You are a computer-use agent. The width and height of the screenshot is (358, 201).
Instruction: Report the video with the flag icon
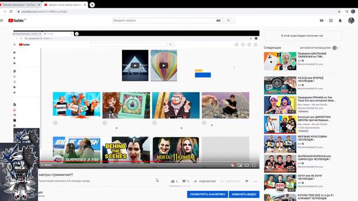click(x=247, y=181)
